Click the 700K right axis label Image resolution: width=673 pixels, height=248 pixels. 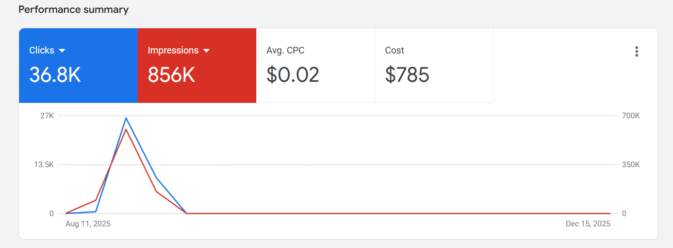pos(631,116)
